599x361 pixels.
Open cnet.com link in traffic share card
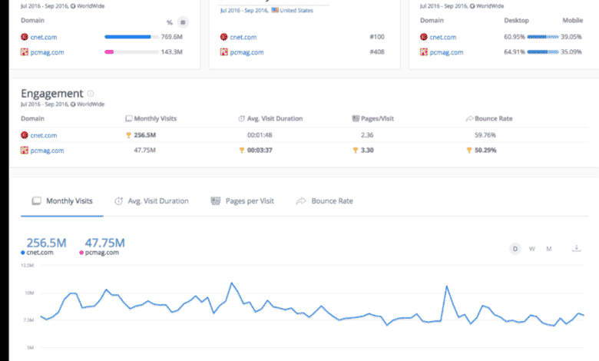[44, 37]
